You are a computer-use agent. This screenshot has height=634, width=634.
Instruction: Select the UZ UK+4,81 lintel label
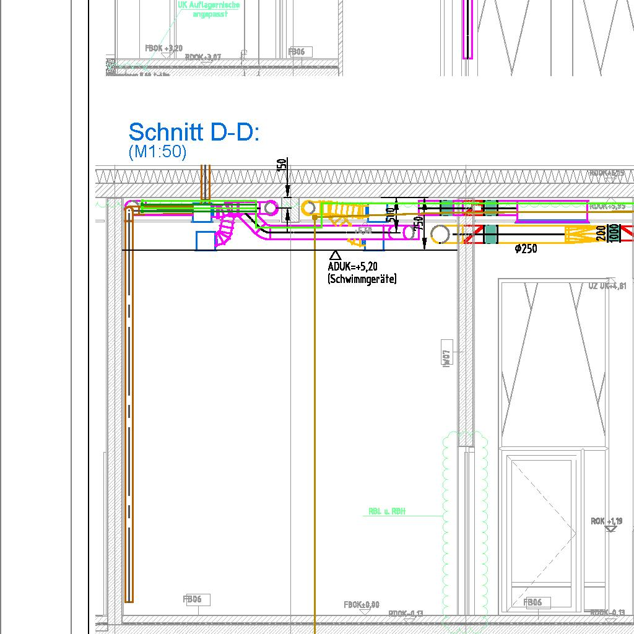coord(607,286)
